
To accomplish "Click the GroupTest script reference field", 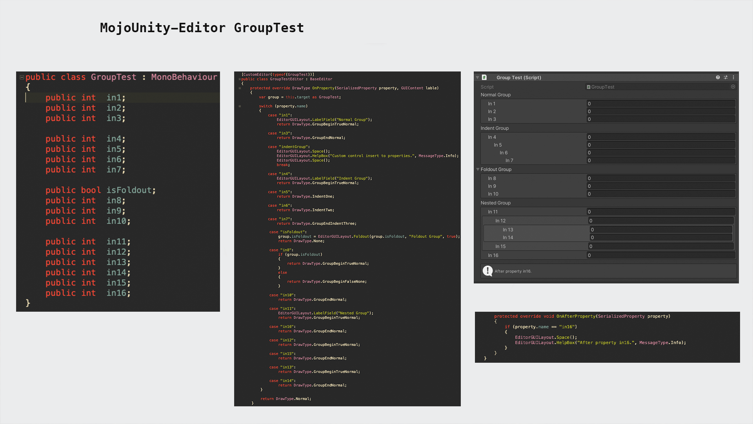I will pos(661,87).
